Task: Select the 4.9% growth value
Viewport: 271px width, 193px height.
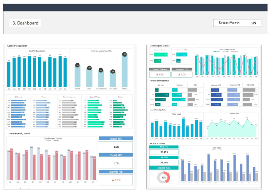Action: (116, 180)
